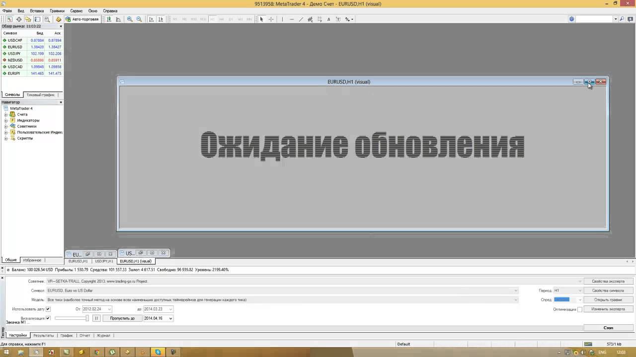Select the text box label tool
This screenshot has width=636, height=357.
338,19
